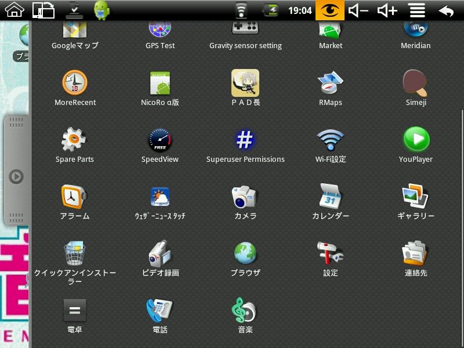
Task: Open Gravity sensor setting
Action: click(245, 35)
